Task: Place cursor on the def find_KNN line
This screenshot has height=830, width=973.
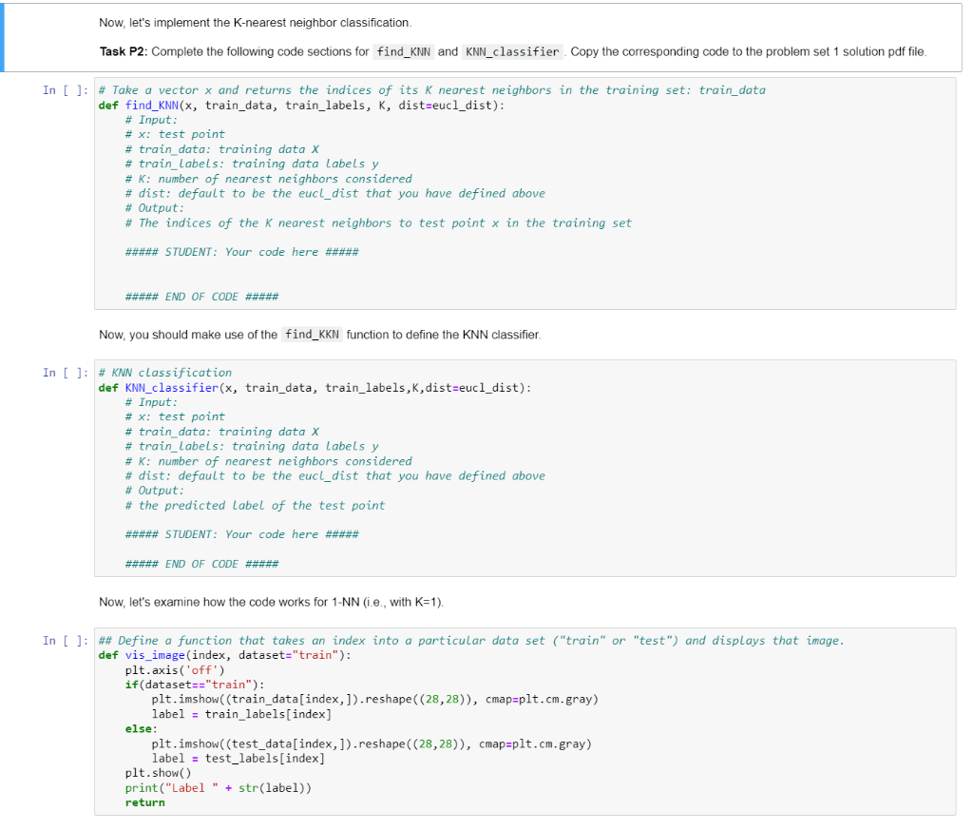Action: click(x=238, y=105)
